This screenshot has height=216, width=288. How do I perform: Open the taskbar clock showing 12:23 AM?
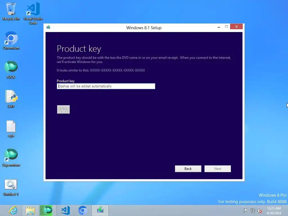(x=274, y=211)
